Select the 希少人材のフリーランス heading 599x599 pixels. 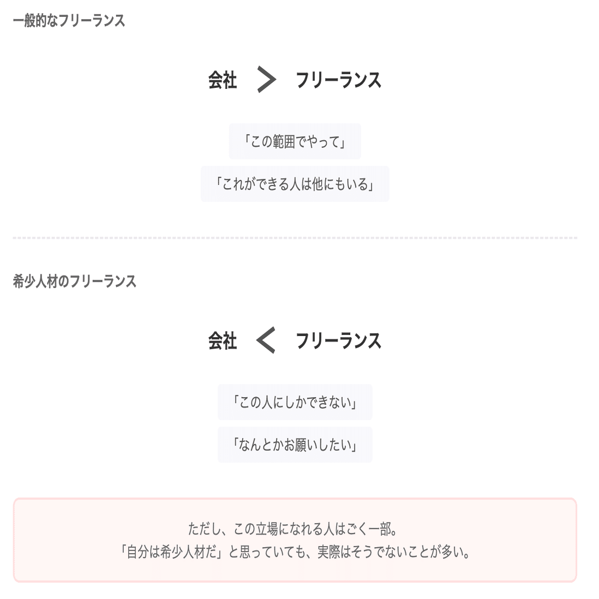pyautogui.click(x=74, y=281)
